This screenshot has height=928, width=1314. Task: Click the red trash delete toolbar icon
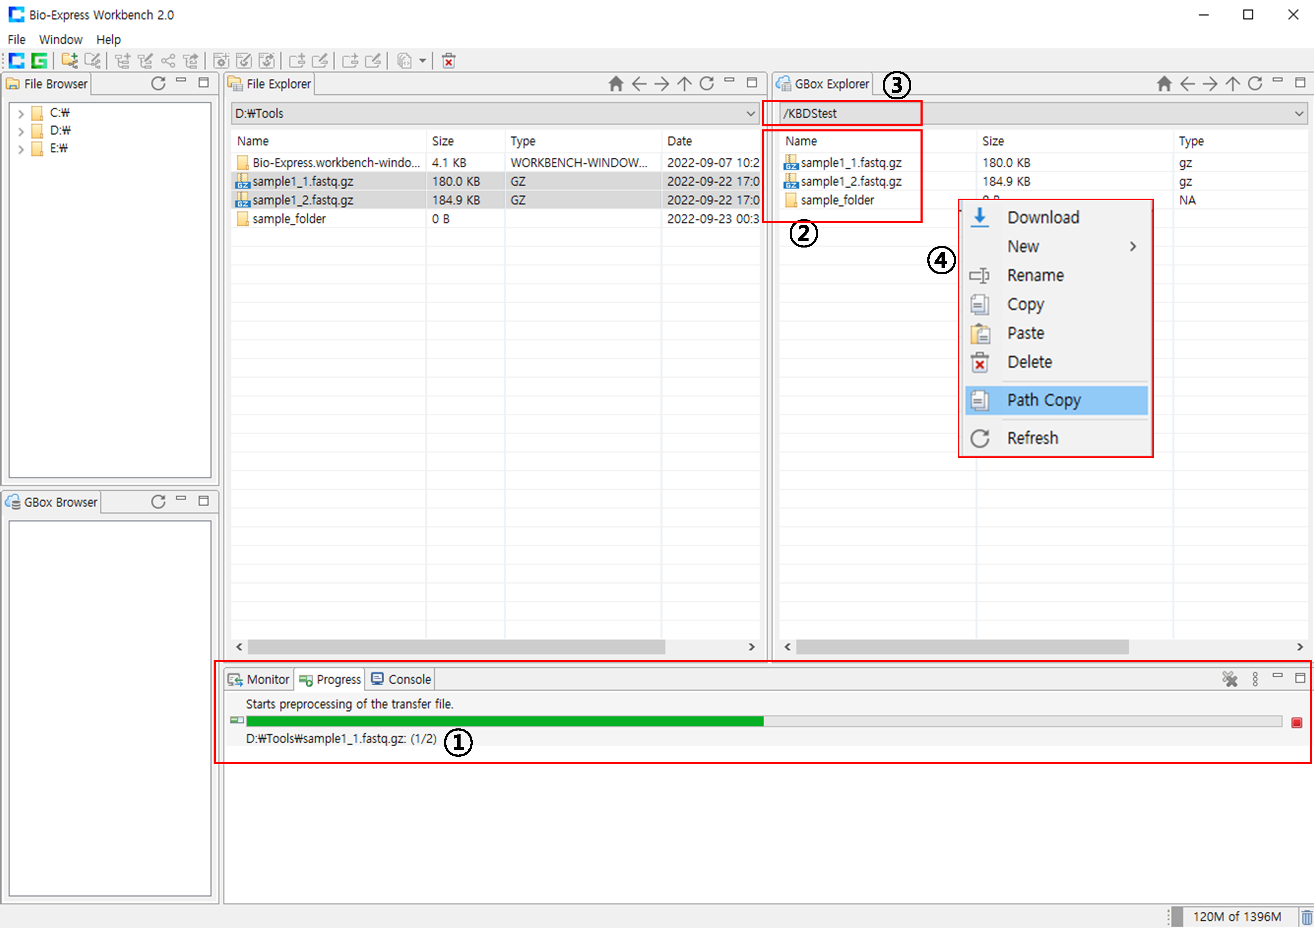(x=449, y=61)
